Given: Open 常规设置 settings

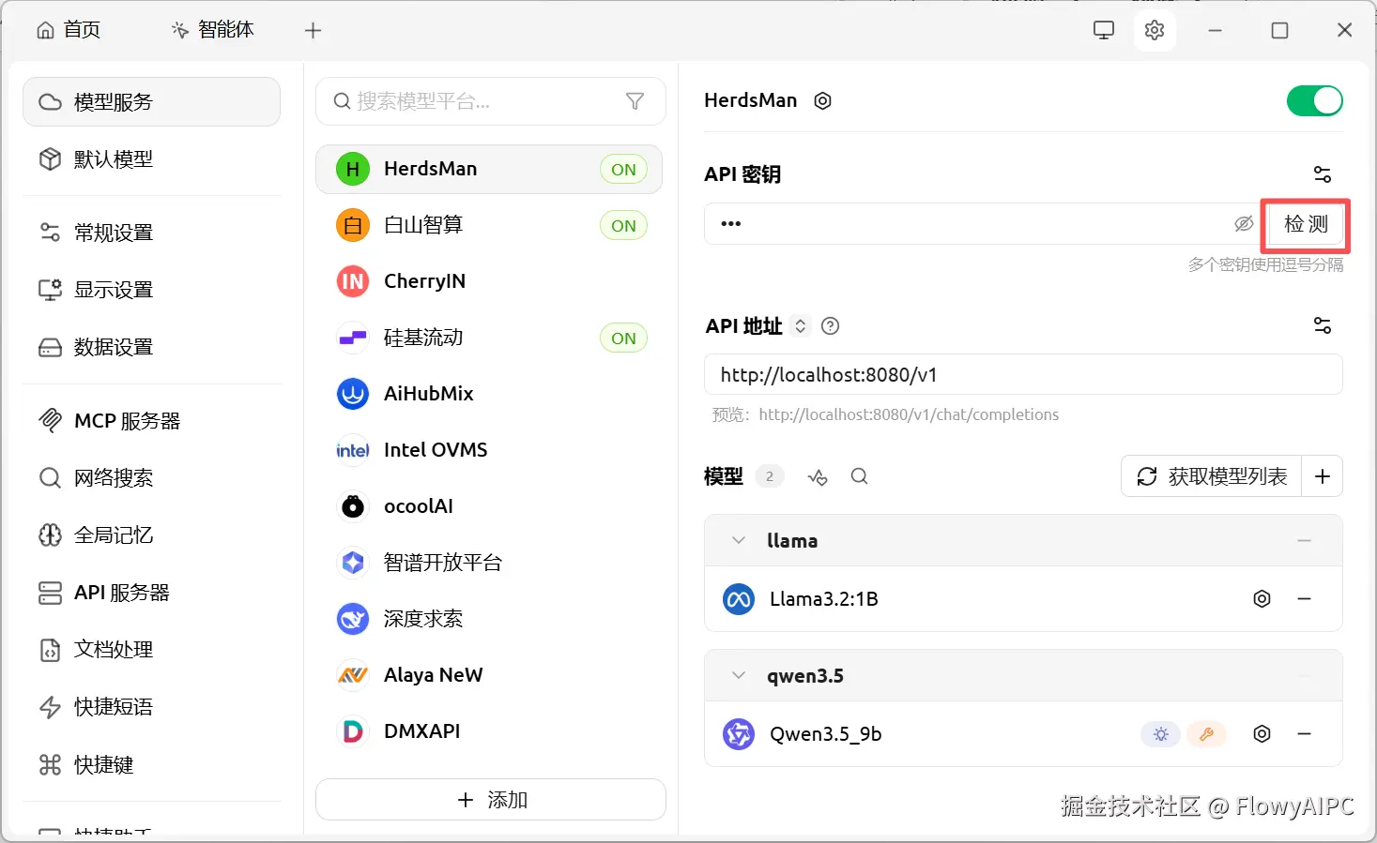Looking at the screenshot, I should click(151, 233).
